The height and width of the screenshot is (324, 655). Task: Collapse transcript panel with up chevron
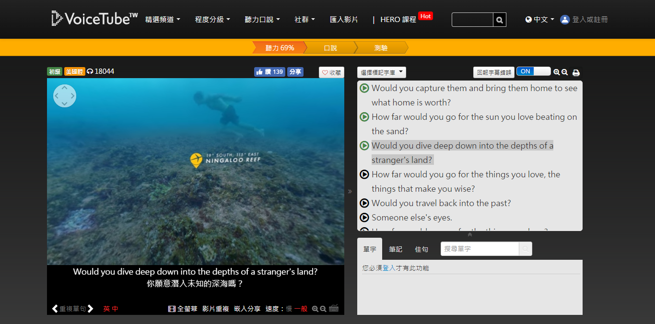pos(470,234)
